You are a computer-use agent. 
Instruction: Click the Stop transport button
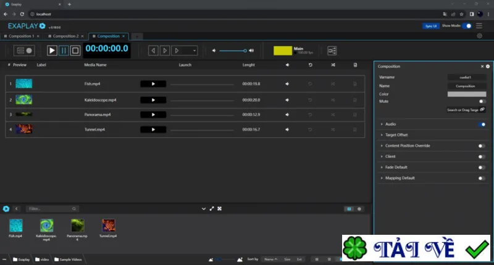click(75, 51)
